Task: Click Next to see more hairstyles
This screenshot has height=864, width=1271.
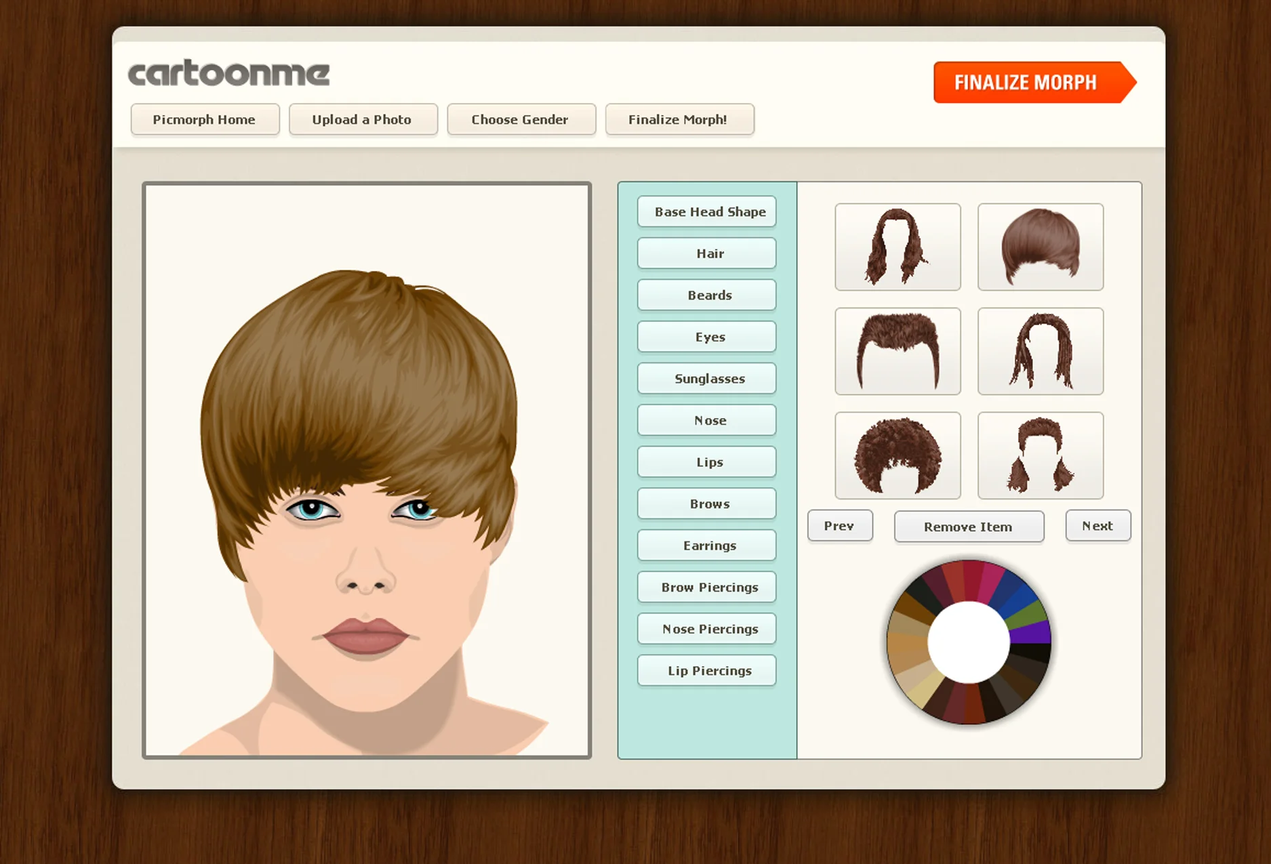Action: coord(1097,525)
